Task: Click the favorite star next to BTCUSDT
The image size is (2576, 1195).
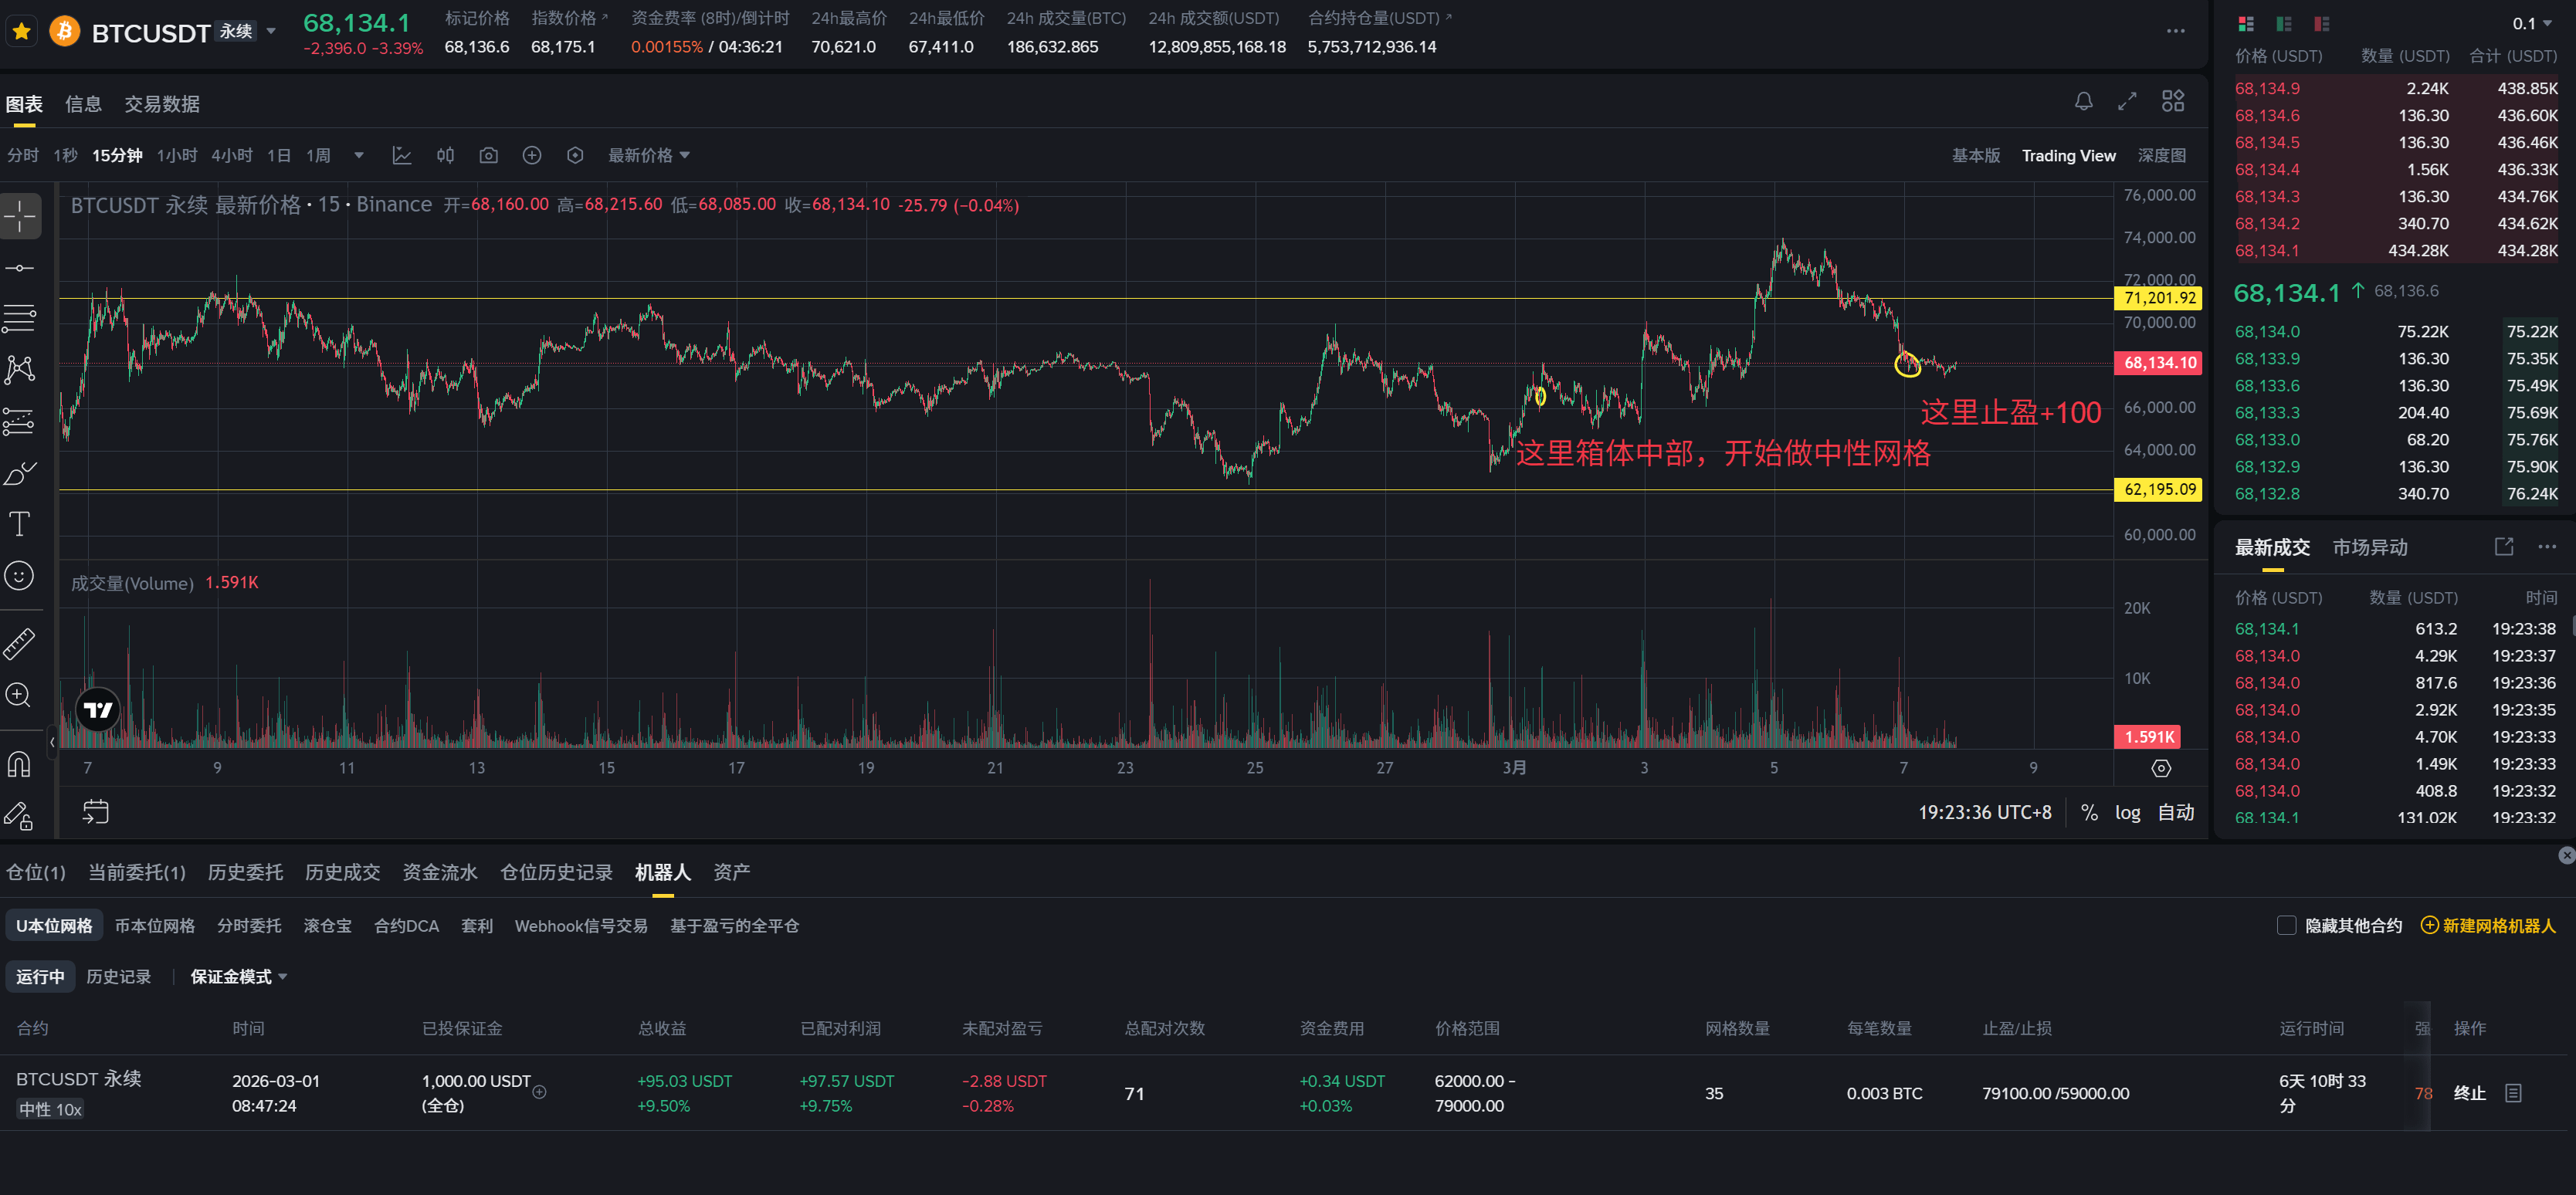Action: click(x=22, y=31)
